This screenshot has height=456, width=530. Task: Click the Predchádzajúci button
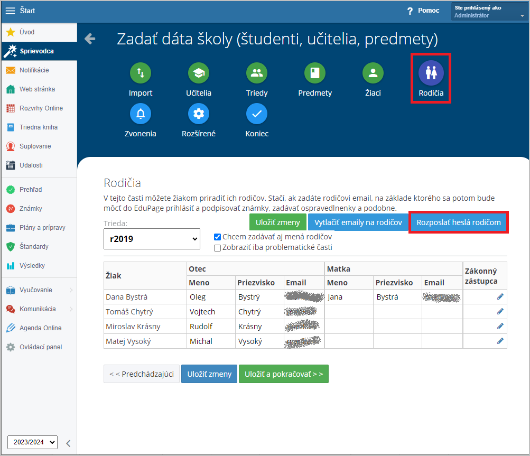pyautogui.click(x=142, y=374)
